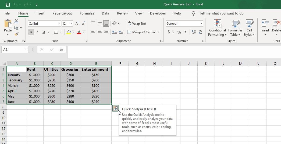The height and width of the screenshot is (144, 281).
Task: Click the Increase Font Size icon
Action: 77,24
